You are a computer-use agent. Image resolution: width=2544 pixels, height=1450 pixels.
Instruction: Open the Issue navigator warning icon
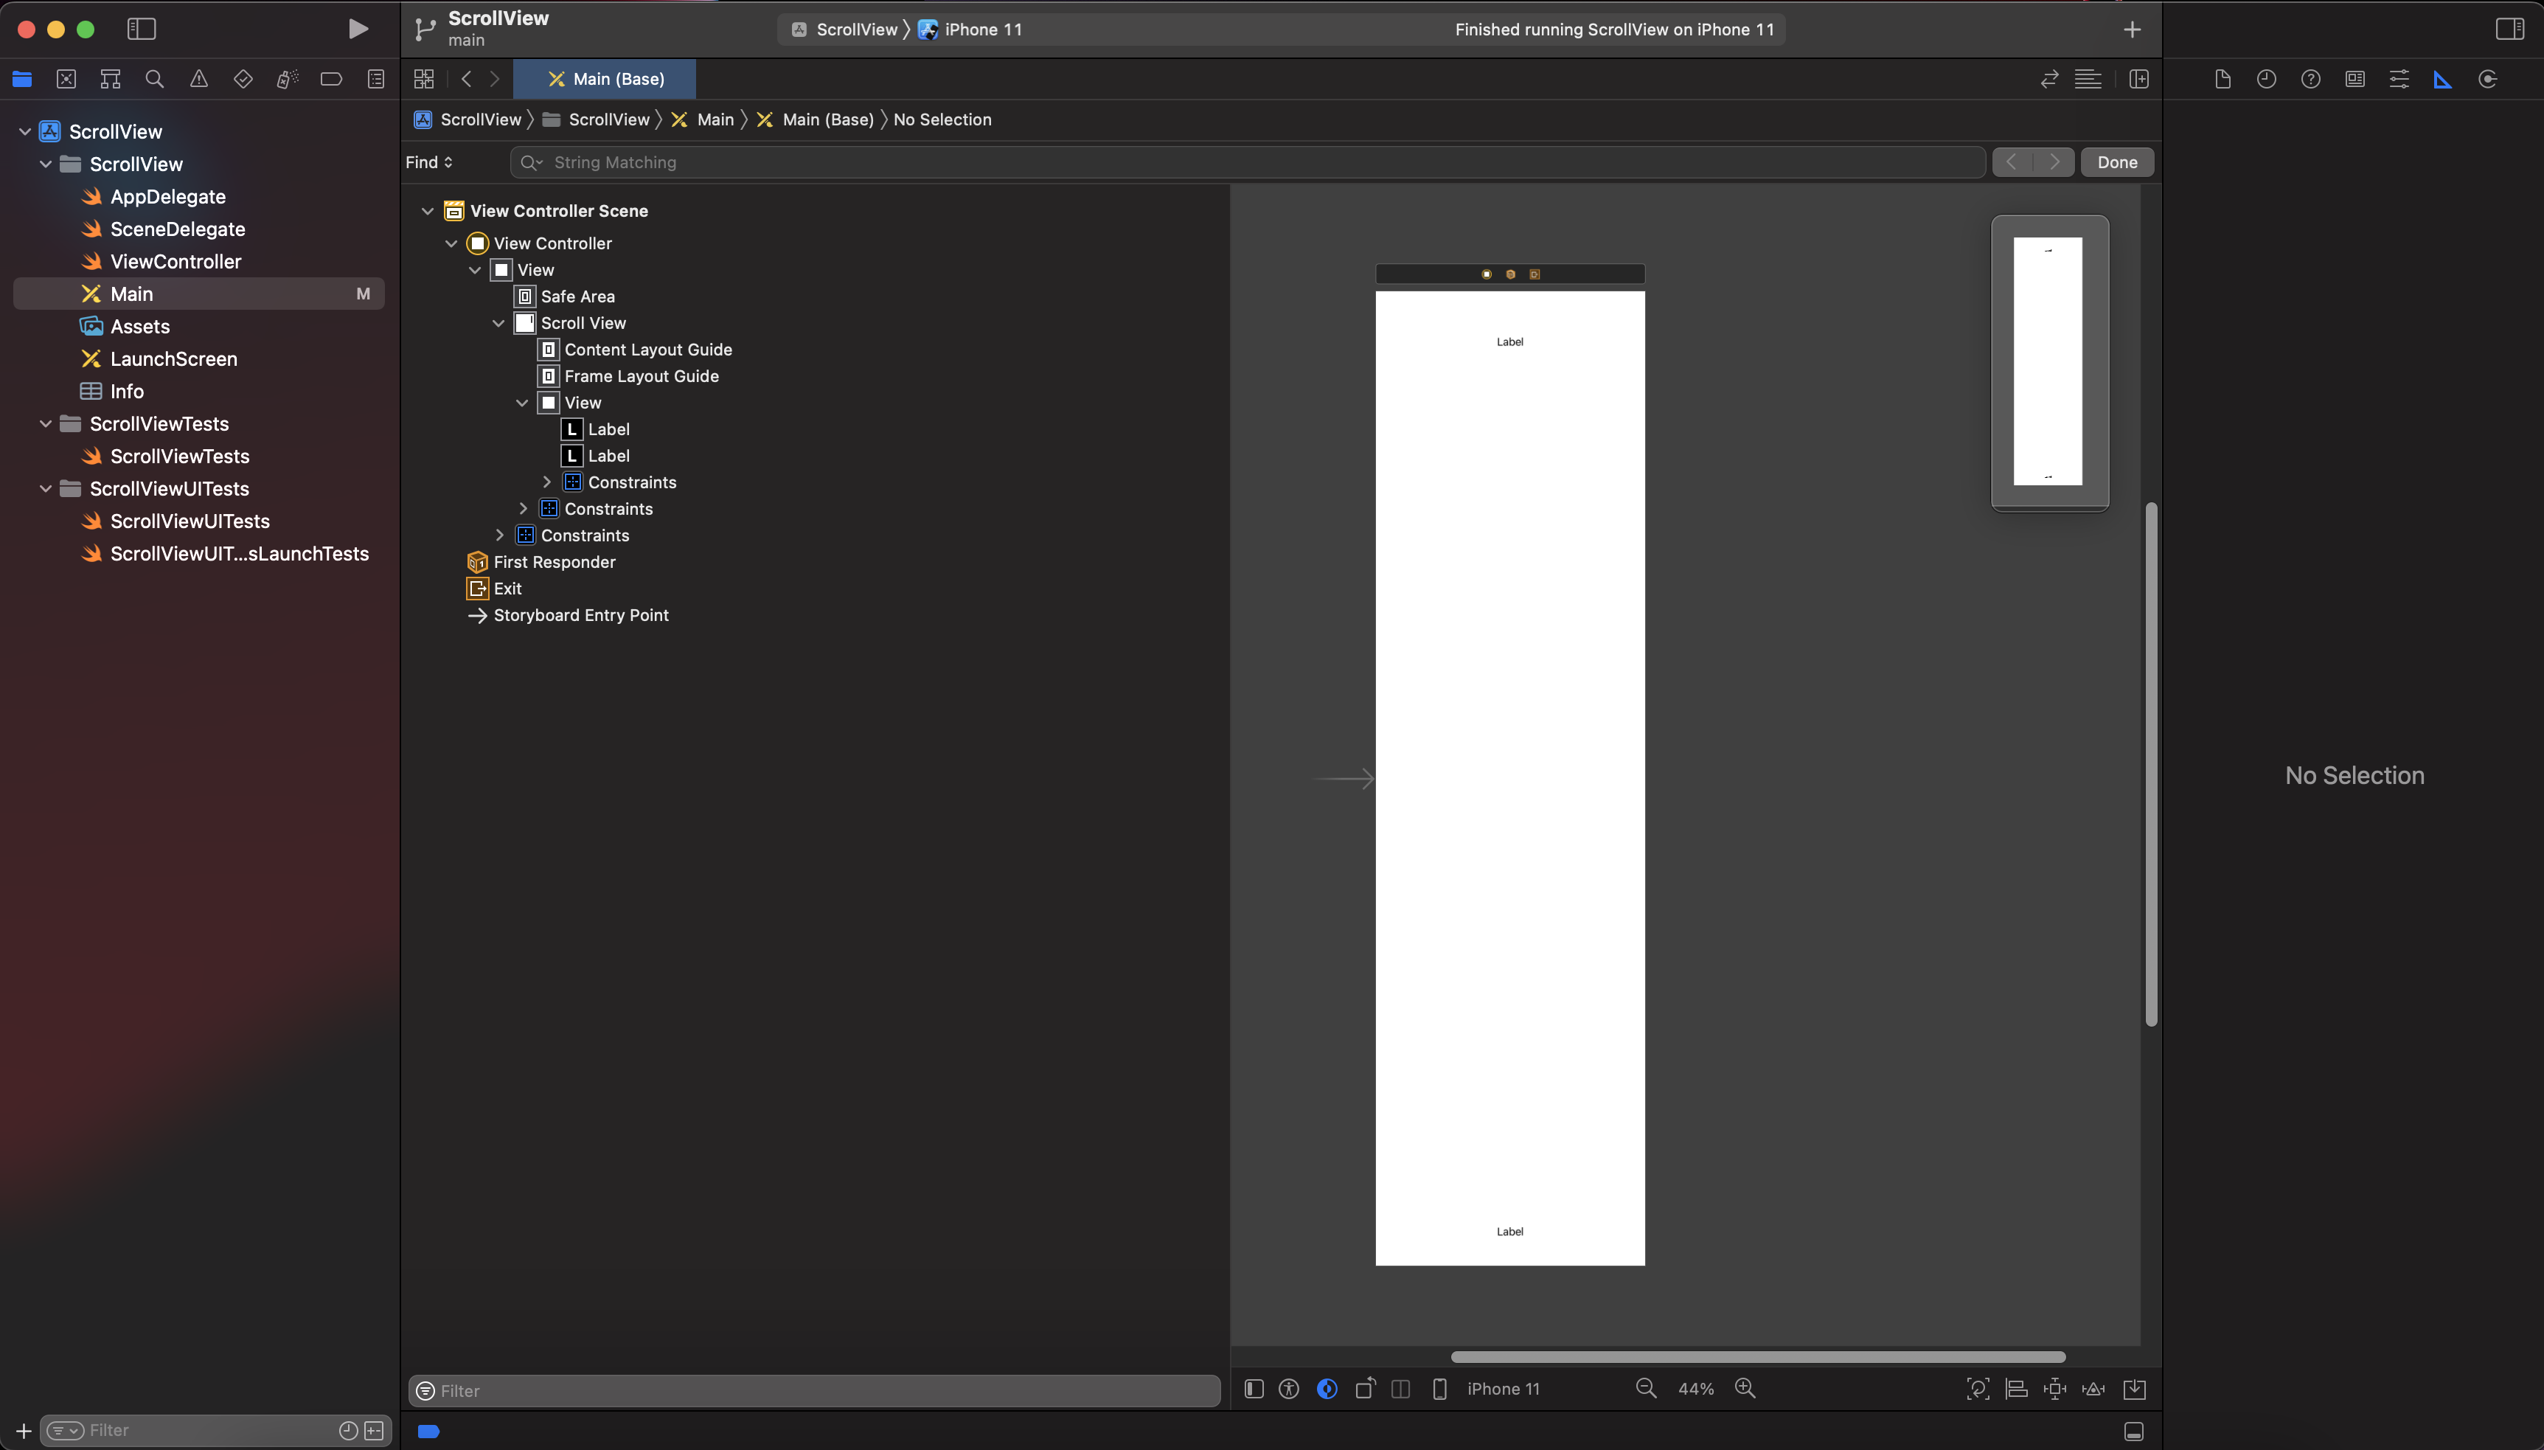199,79
